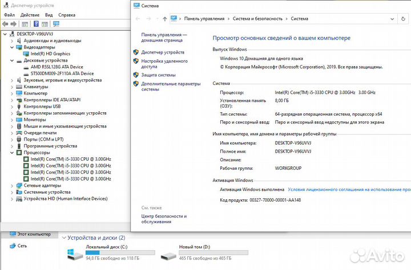The width and height of the screenshot is (411, 270).
Task: Select the Системные устройства category icon
Action: coord(19,192)
